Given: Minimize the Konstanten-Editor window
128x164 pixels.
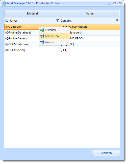Looking at the screenshot, I should 109,4.
